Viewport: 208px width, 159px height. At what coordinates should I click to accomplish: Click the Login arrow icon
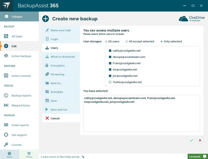[47, 39]
